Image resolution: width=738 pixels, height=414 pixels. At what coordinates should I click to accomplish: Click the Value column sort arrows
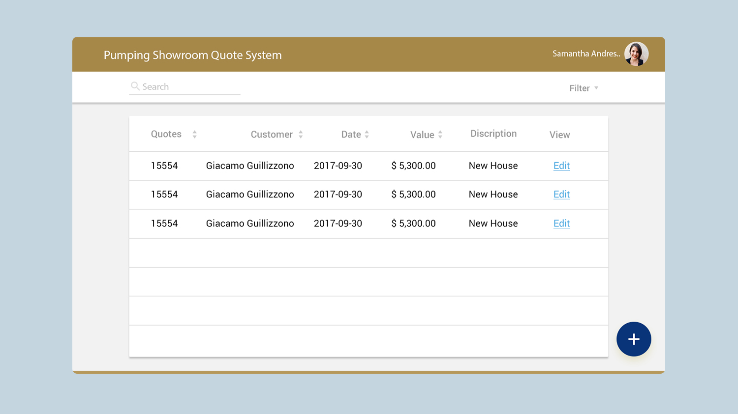pyautogui.click(x=440, y=134)
